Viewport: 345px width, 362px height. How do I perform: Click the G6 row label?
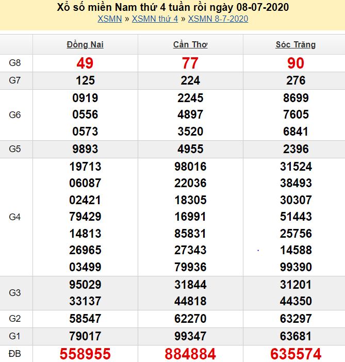pos(15,115)
